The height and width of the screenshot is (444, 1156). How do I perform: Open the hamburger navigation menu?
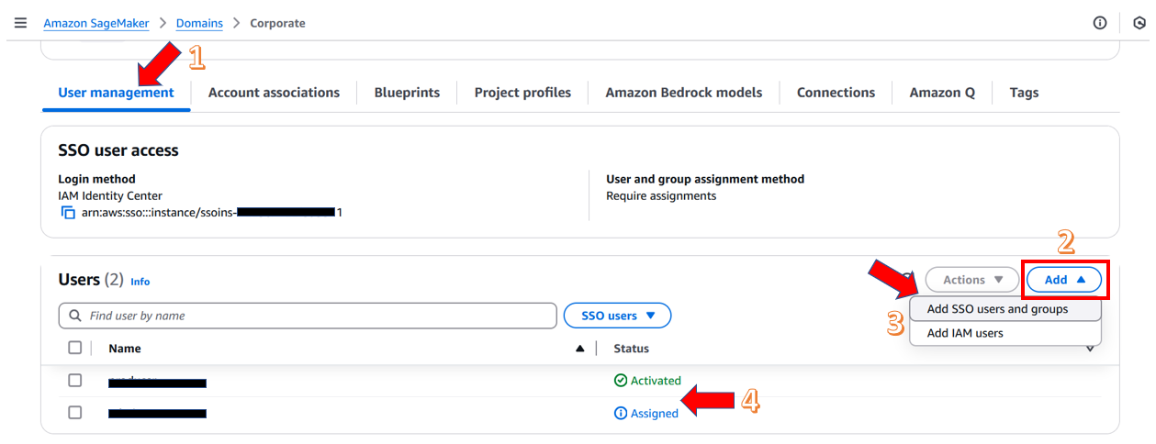[x=20, y=23]
